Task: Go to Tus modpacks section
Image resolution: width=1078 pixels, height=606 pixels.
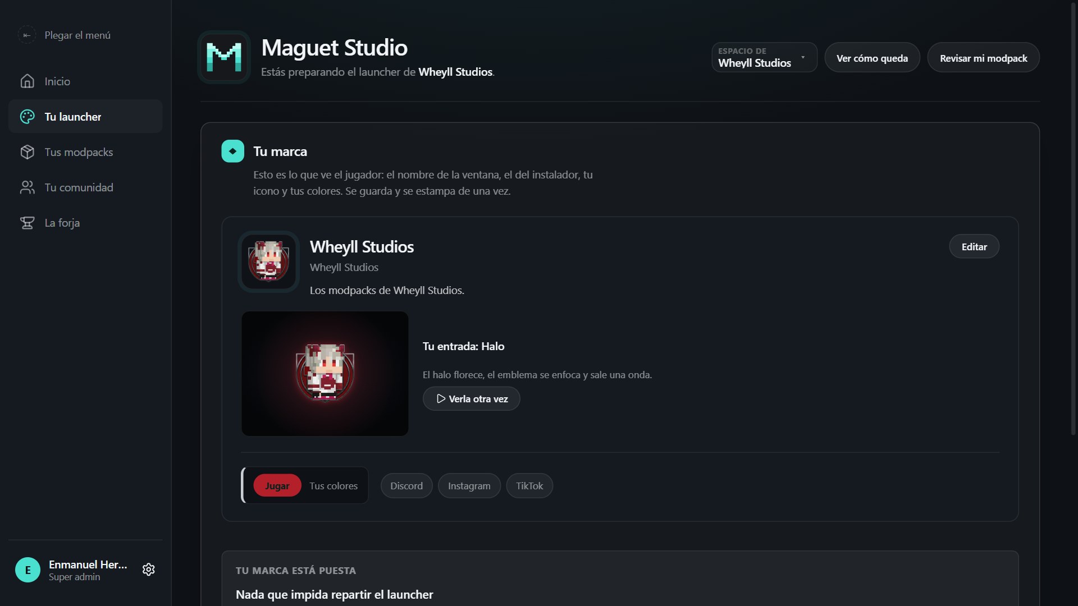Action: 85,152
